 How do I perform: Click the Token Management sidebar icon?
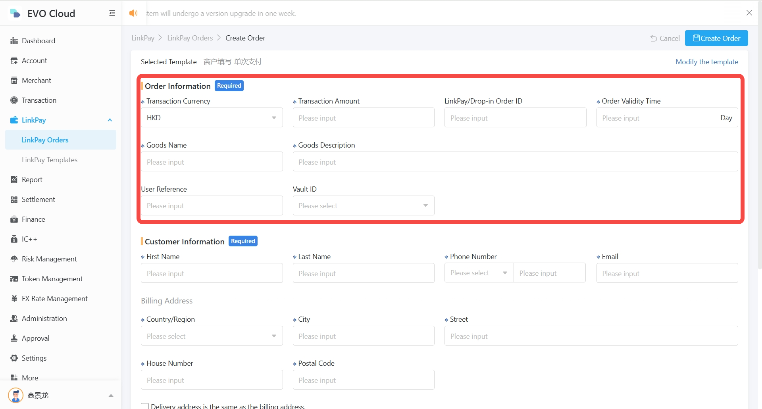(14, 279)
